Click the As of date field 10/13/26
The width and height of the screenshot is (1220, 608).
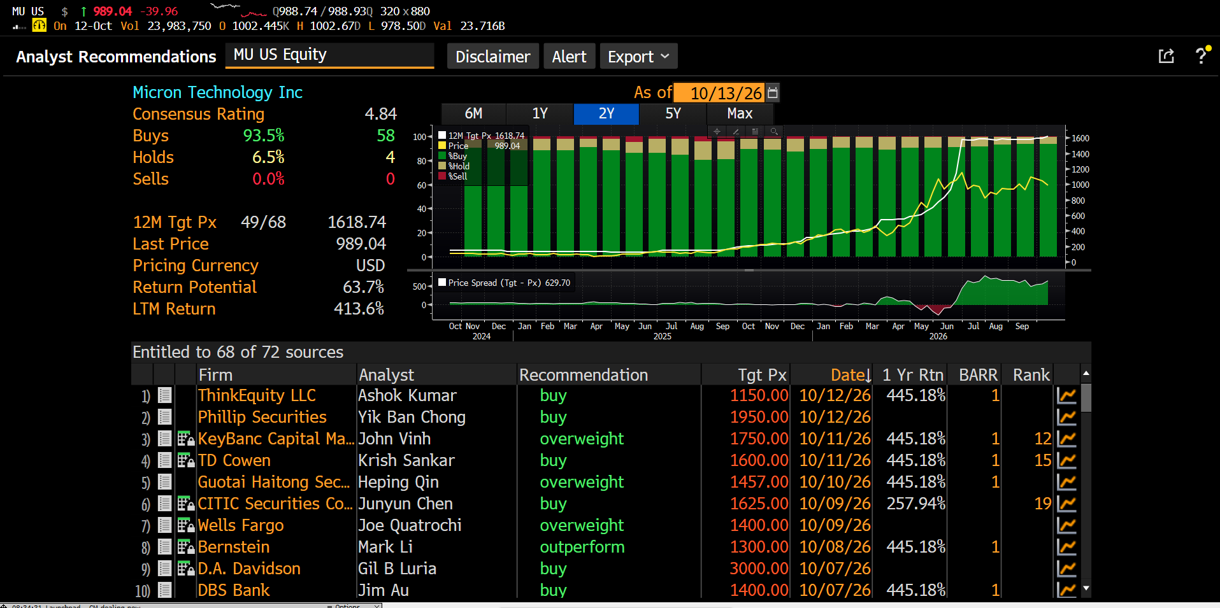[720, 93]
